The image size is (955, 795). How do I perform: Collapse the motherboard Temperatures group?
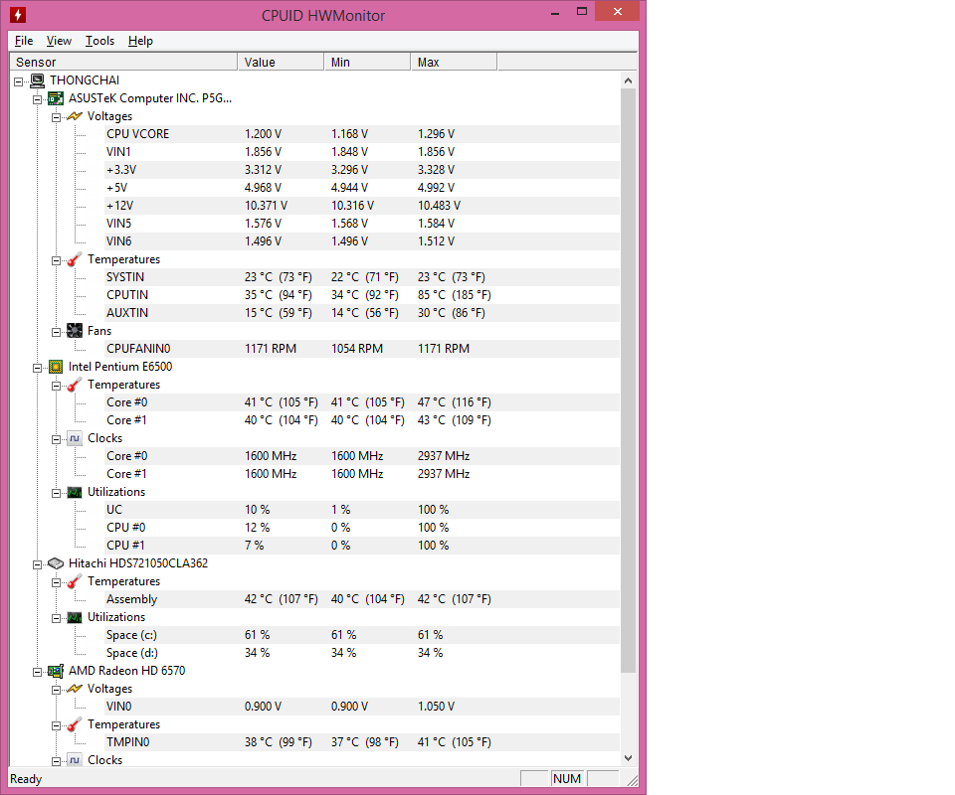pos(56,260)
